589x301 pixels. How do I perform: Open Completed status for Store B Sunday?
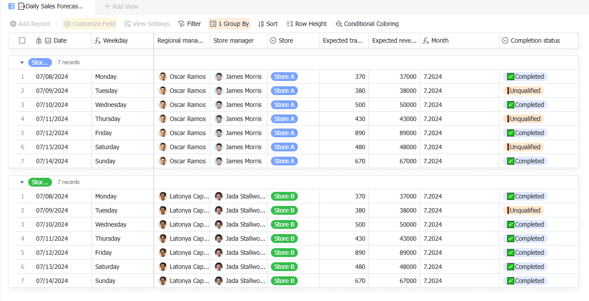click(525, 281)
